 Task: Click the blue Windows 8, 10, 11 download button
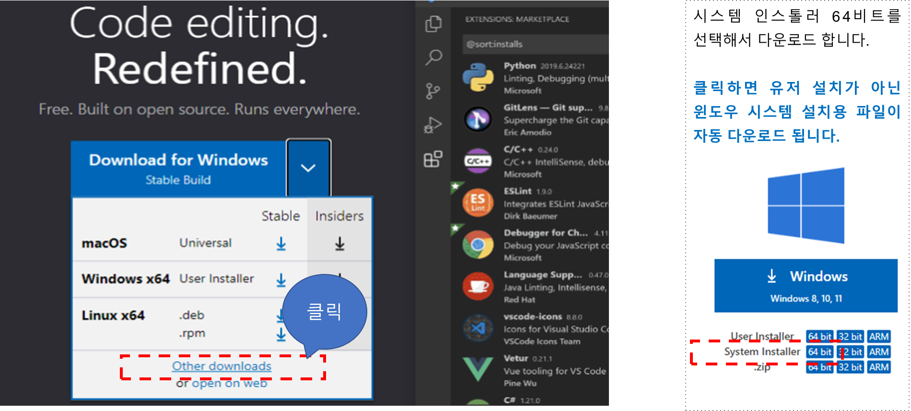click(806, 286)
